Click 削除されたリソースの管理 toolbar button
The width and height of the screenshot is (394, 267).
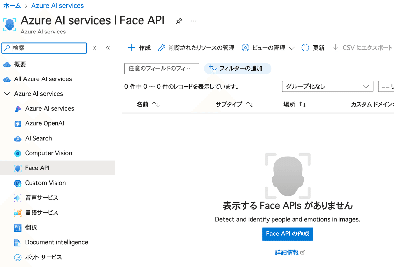(196, 48)
